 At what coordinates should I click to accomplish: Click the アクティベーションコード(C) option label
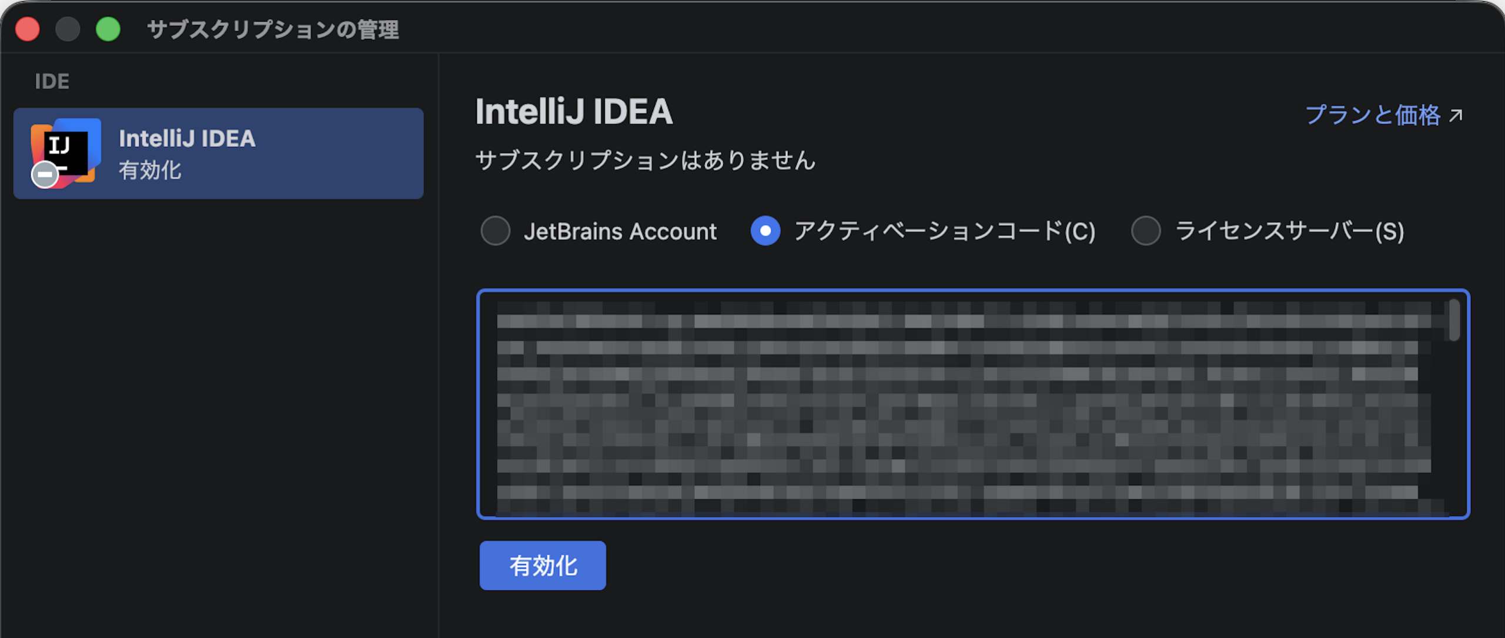click(945, 231)
